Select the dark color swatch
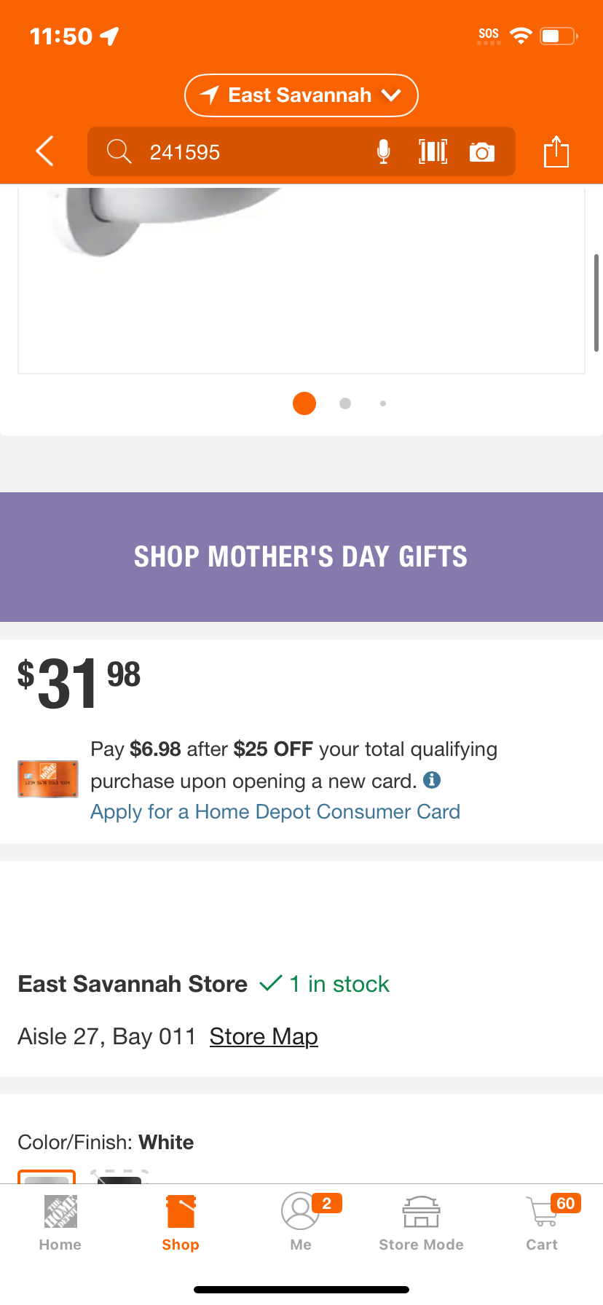 (119, 1176)
